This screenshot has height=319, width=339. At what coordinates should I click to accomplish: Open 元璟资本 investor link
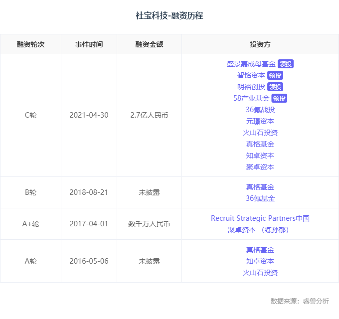[x=260, y=121]
